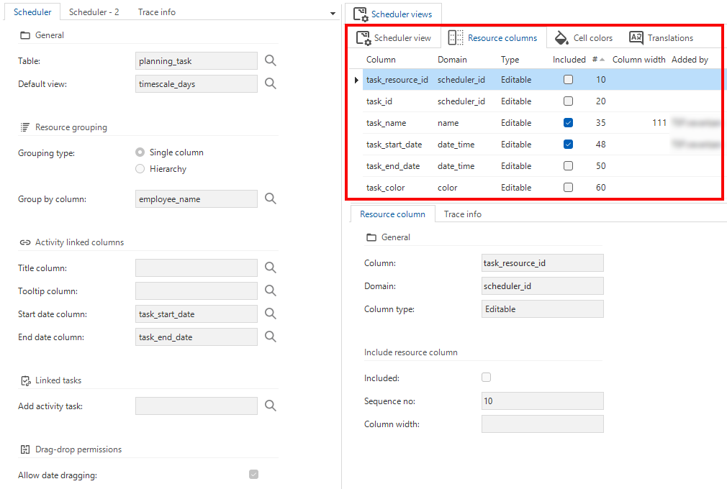
Task: Sort by the # sequence column header
Action: click(597, 60)
